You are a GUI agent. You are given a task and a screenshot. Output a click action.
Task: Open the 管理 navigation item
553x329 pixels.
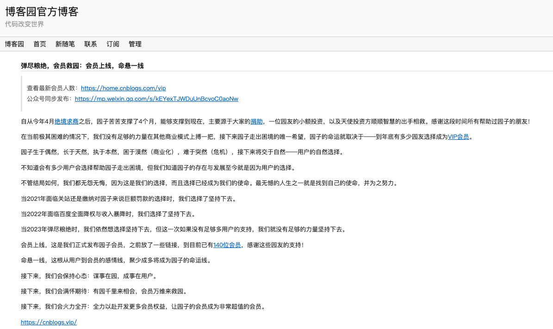coord(135,44)
